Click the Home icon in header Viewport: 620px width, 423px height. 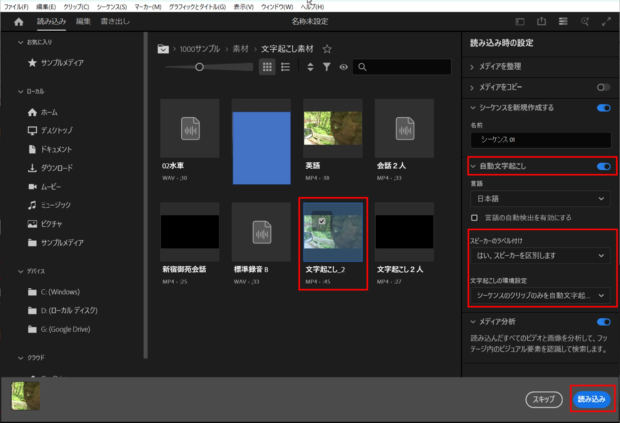pyautogui.click(x=19, y=22)
